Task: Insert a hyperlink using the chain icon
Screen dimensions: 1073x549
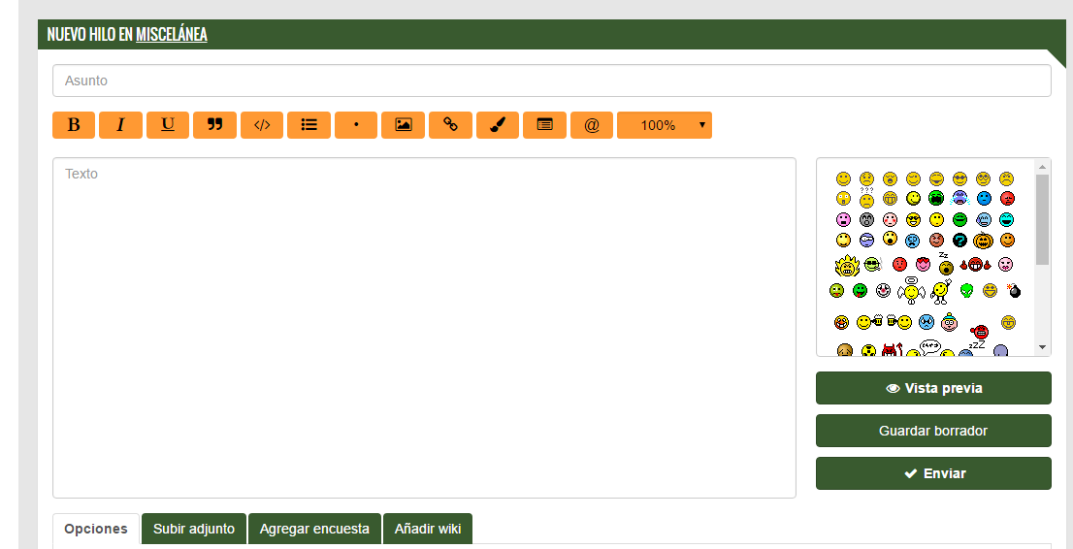Action: click(450, 124)
